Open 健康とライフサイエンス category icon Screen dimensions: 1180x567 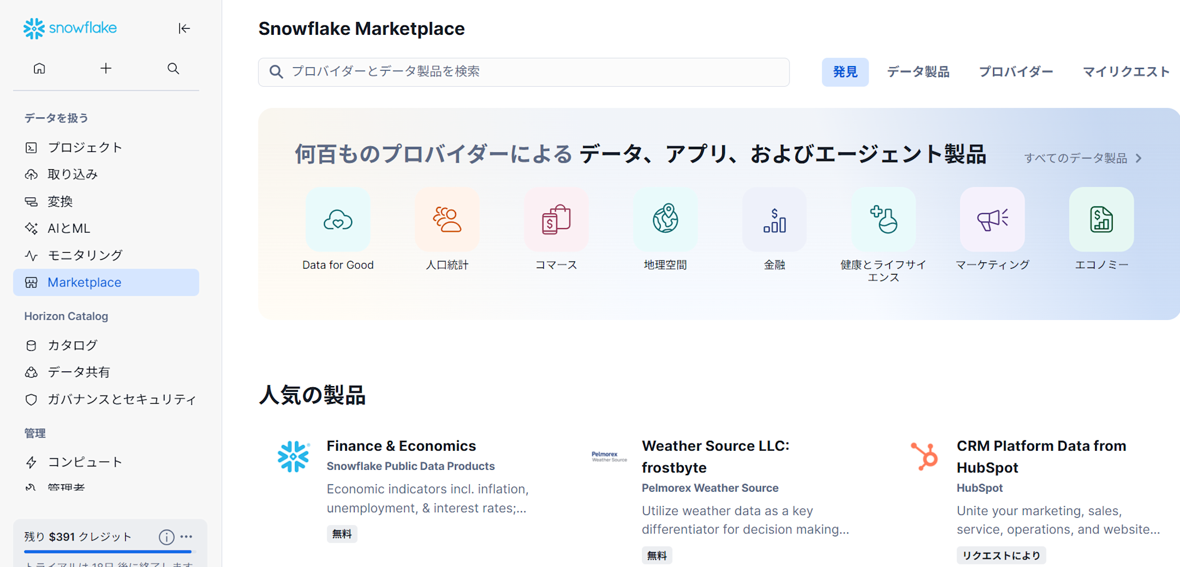[883, 219]
